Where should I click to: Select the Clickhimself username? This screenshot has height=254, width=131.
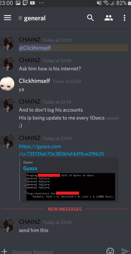[34, 81]
